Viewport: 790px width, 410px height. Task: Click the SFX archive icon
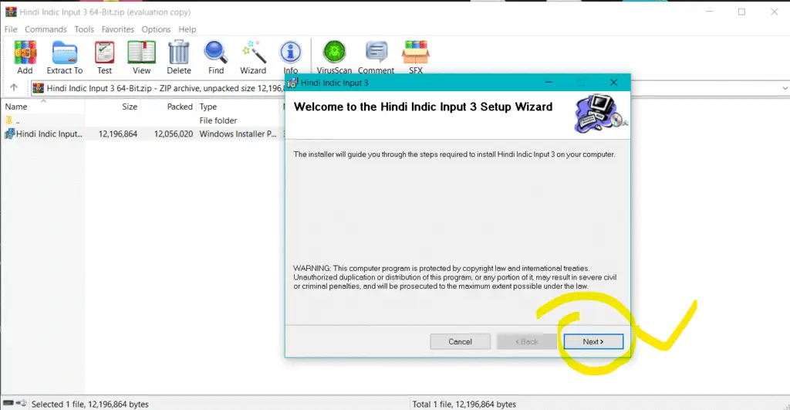(x=416, y=56)
